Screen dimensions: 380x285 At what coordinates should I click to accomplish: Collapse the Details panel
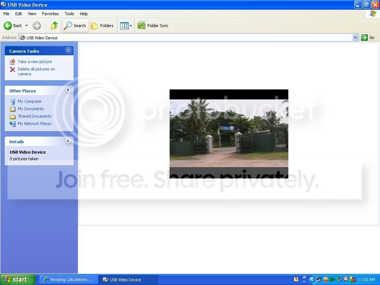(68, 141)
